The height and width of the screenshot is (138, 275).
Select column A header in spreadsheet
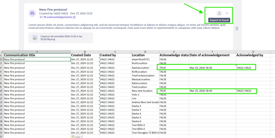coord(37,52)
